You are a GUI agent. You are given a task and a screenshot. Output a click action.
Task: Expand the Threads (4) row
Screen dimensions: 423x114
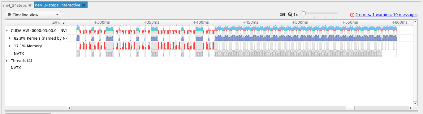pos(7,61)
